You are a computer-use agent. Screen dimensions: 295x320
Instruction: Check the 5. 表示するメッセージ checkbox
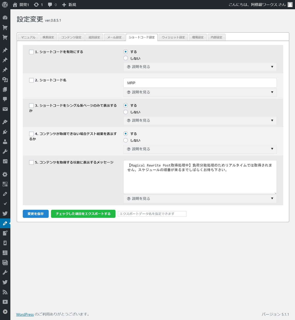[x=31, y=162]
